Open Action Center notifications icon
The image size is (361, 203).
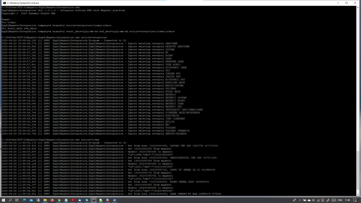point(355,200)
